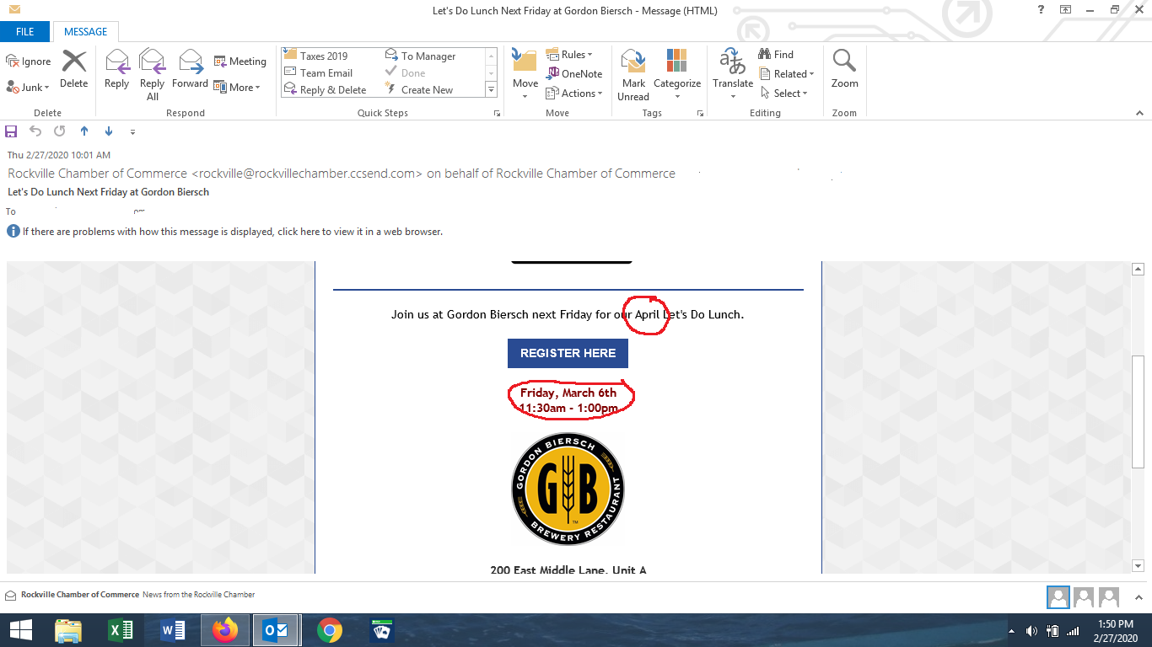Open Firefox from the taskbar
This screenshot has width=1152, height=647.
tap(225, 630)
